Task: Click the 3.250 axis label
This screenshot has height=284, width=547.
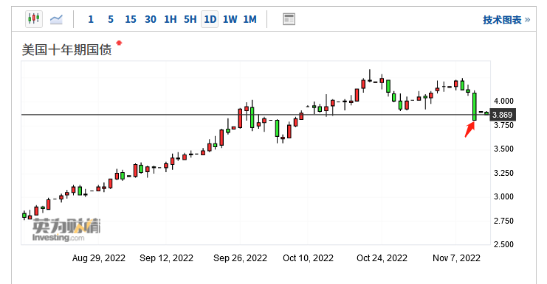Action: [x=503, y=173]
